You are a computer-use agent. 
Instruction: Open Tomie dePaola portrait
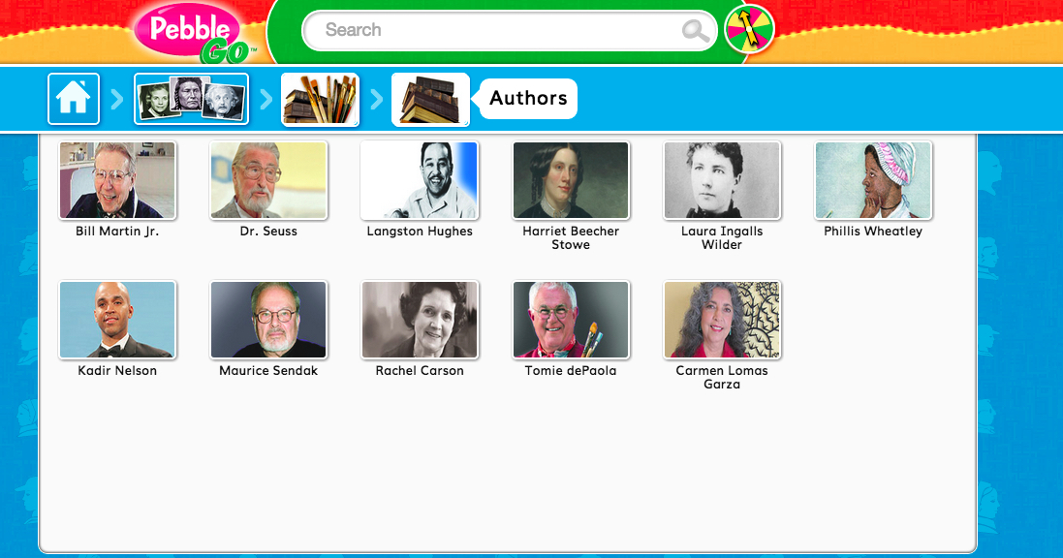(571, 320)
